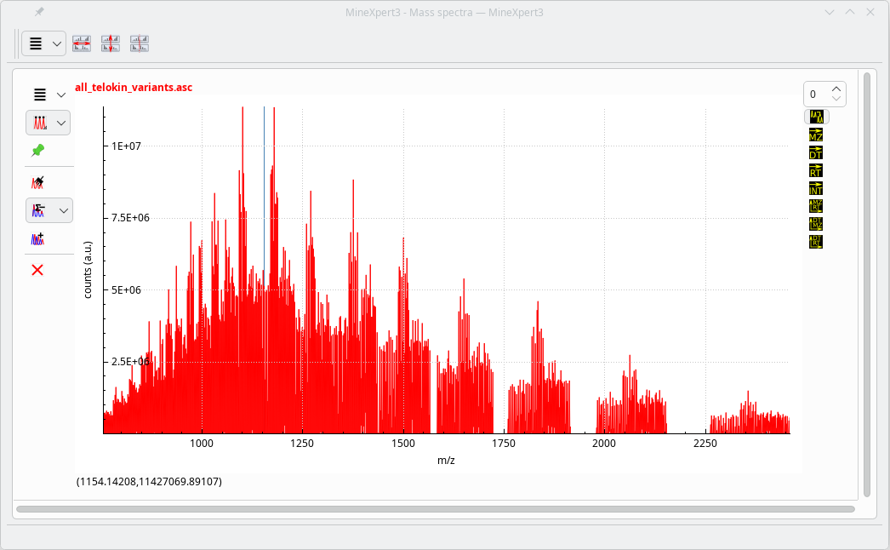Click the red X remove-plot icon

click(x=37, y=270)
